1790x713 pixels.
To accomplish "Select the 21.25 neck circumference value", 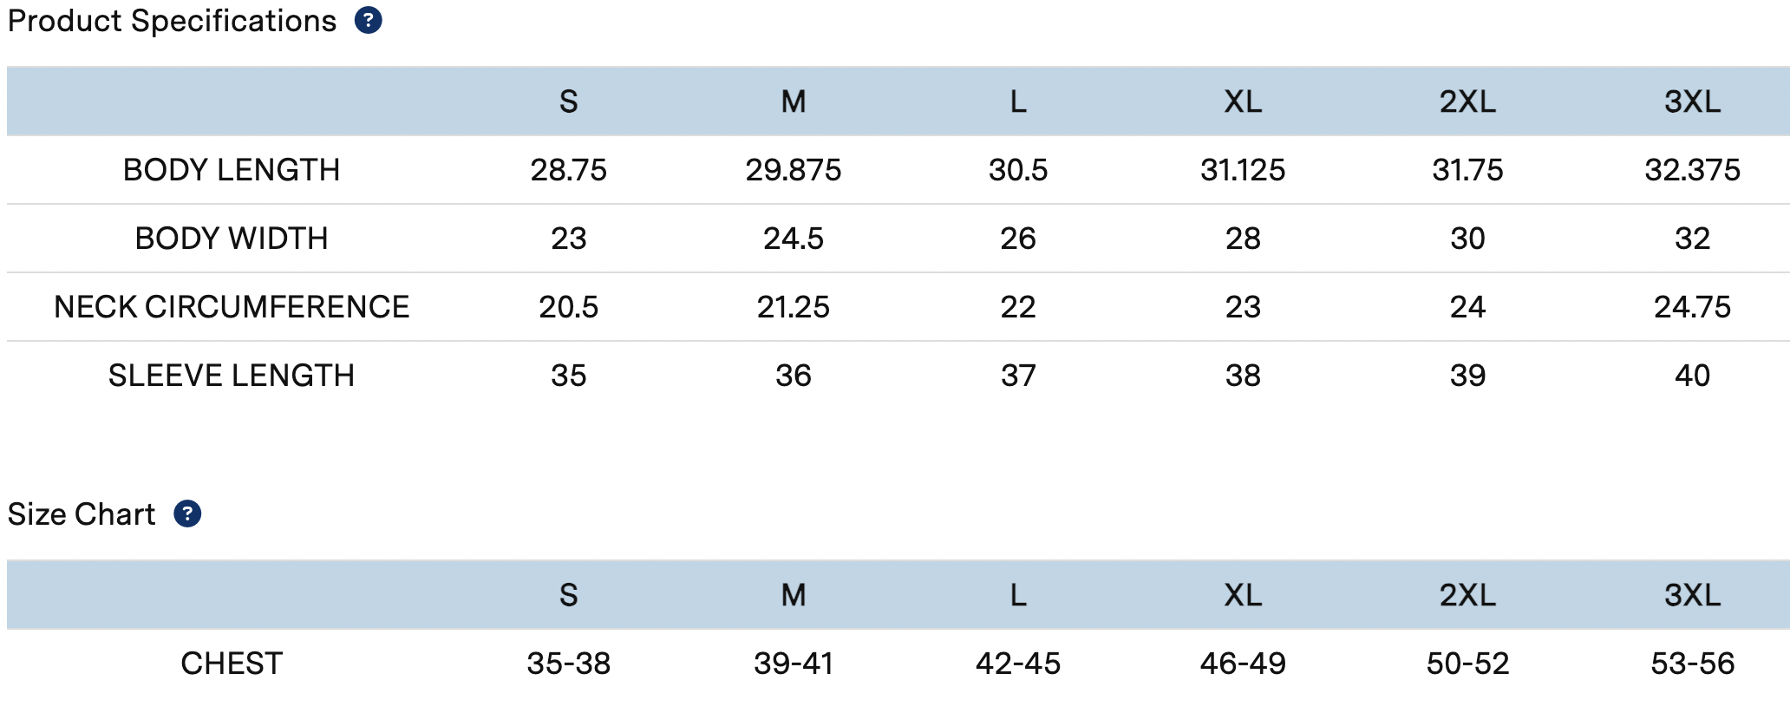I will (x=794, y=307).
